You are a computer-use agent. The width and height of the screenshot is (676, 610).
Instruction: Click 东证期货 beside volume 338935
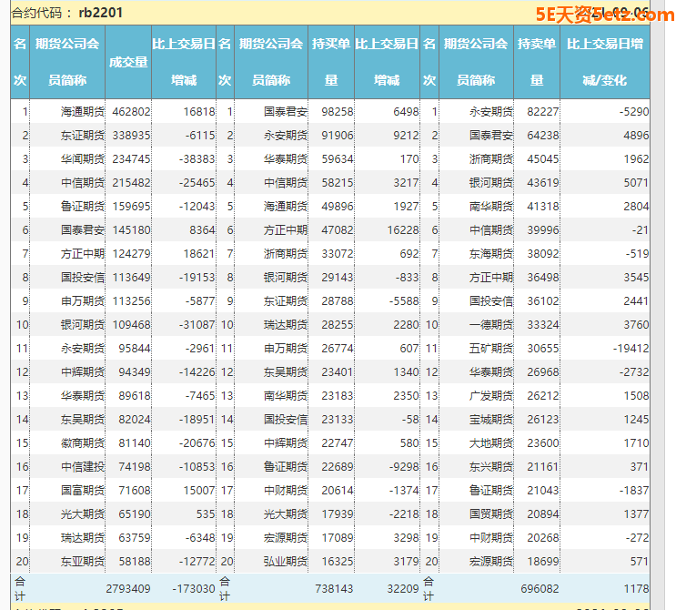coord(83,136)
